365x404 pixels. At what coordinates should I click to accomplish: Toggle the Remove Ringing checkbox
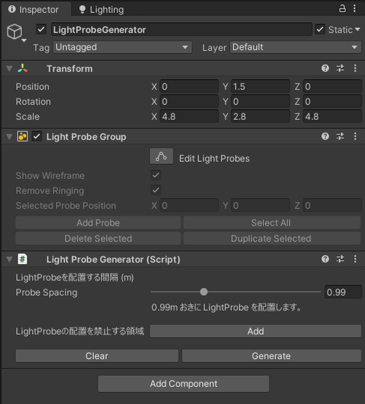point(156,190)
